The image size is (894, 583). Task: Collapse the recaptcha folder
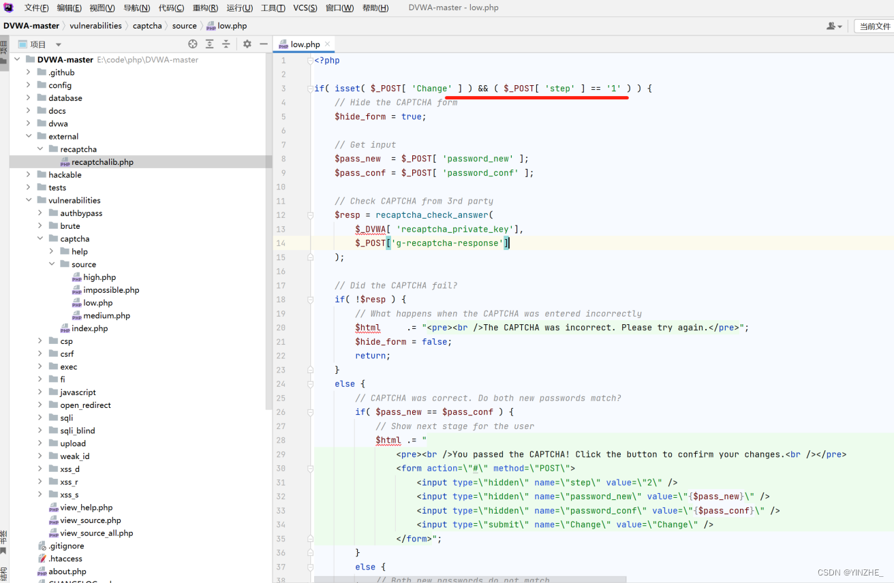click(x=40, y=149)
